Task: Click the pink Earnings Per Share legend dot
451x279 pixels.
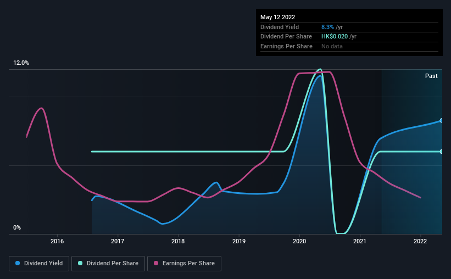Action: [x=156, y=263]
